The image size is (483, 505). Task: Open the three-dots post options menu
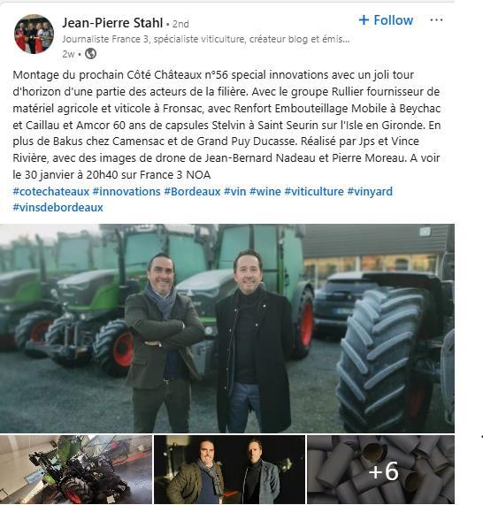436,20
